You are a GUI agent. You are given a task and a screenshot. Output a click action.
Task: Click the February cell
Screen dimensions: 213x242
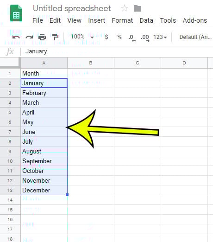click(44, 93)
